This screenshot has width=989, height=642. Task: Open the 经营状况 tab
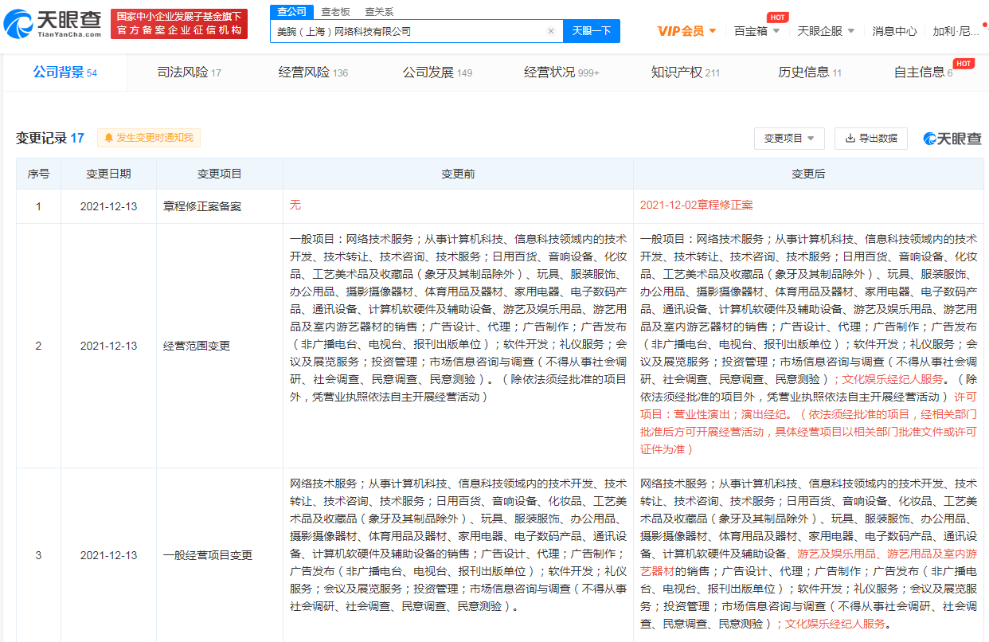tap(561, 72)
